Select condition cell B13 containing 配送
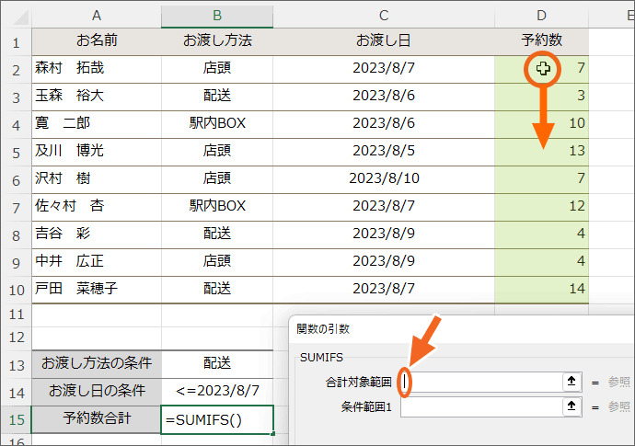 pos(217,363)
